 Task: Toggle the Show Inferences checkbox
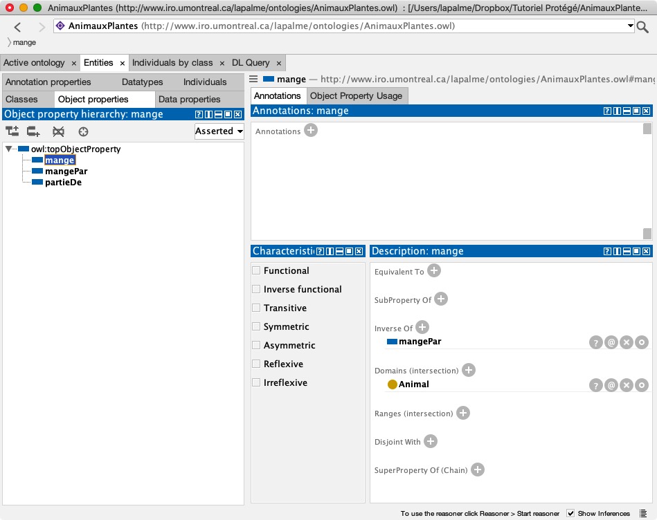point(570,513)
